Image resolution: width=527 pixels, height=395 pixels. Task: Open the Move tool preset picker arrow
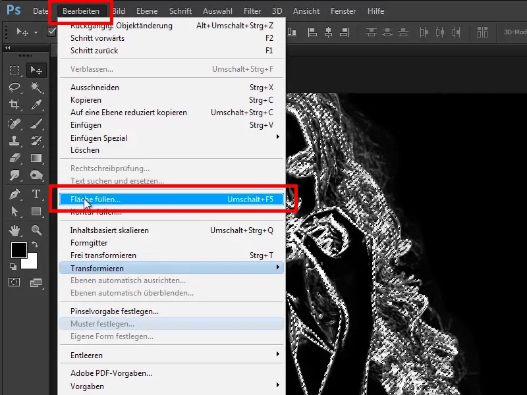[36, 32]
